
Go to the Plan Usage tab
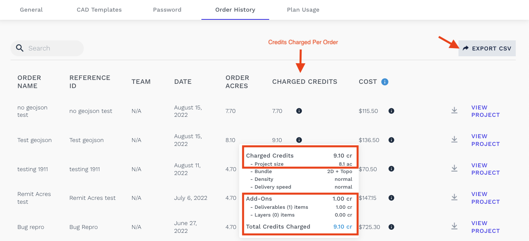[x=303, y=10]
